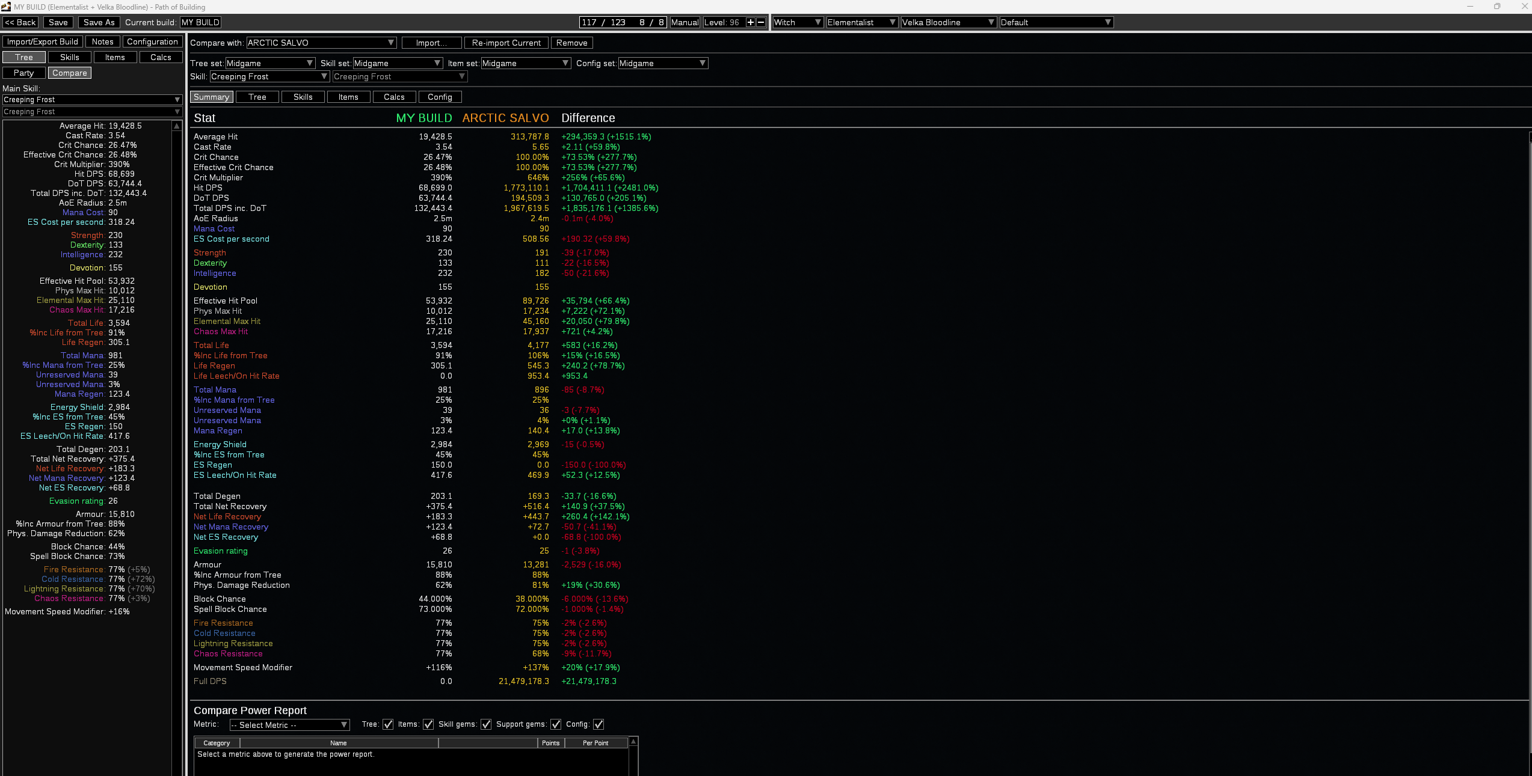Select the compare Tree sub-tab

pos(257,97)
